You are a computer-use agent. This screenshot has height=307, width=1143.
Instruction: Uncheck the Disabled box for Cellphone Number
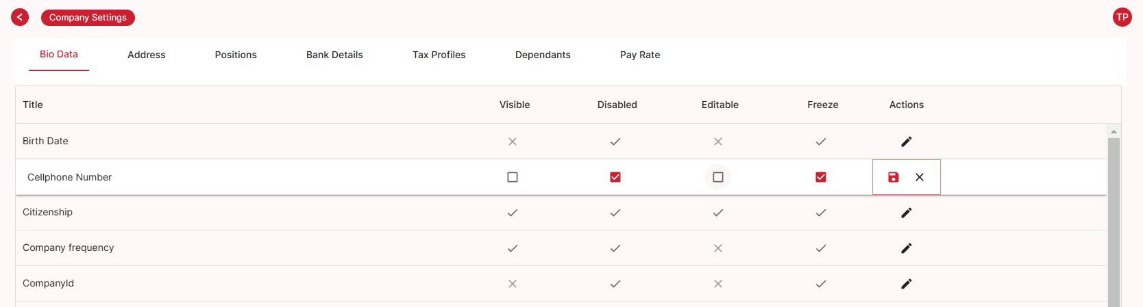click(615, 177)
